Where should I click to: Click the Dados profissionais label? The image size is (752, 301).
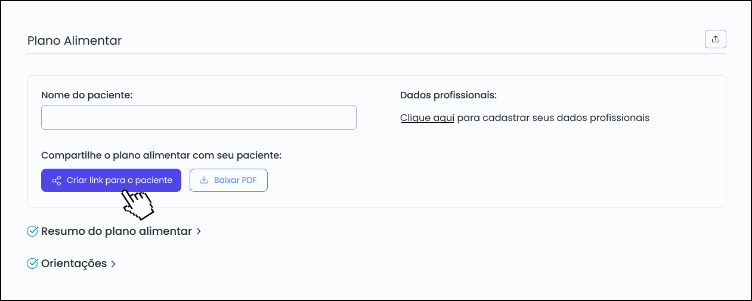pyautogui.click(x=448, y=95)
